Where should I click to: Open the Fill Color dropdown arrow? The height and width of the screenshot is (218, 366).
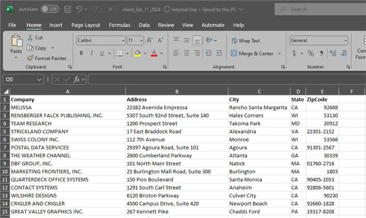[145, 53]
